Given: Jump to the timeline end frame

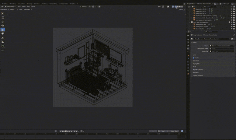Looking at the screenshot, I should point(72,131).
